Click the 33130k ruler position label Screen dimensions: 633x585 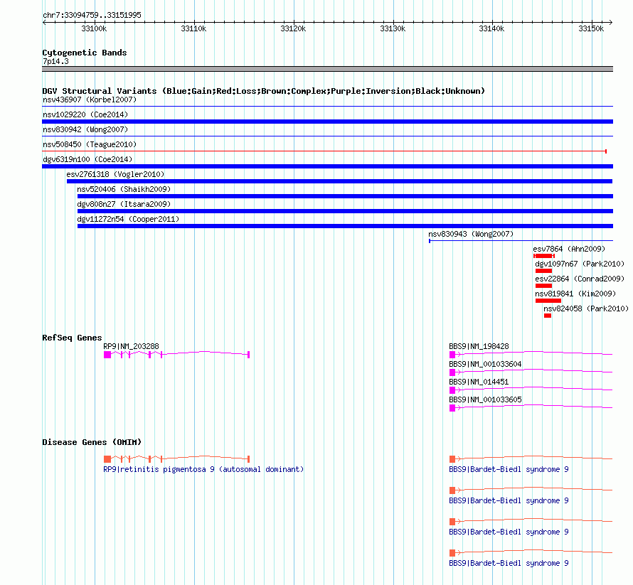[x=393, y=28]
